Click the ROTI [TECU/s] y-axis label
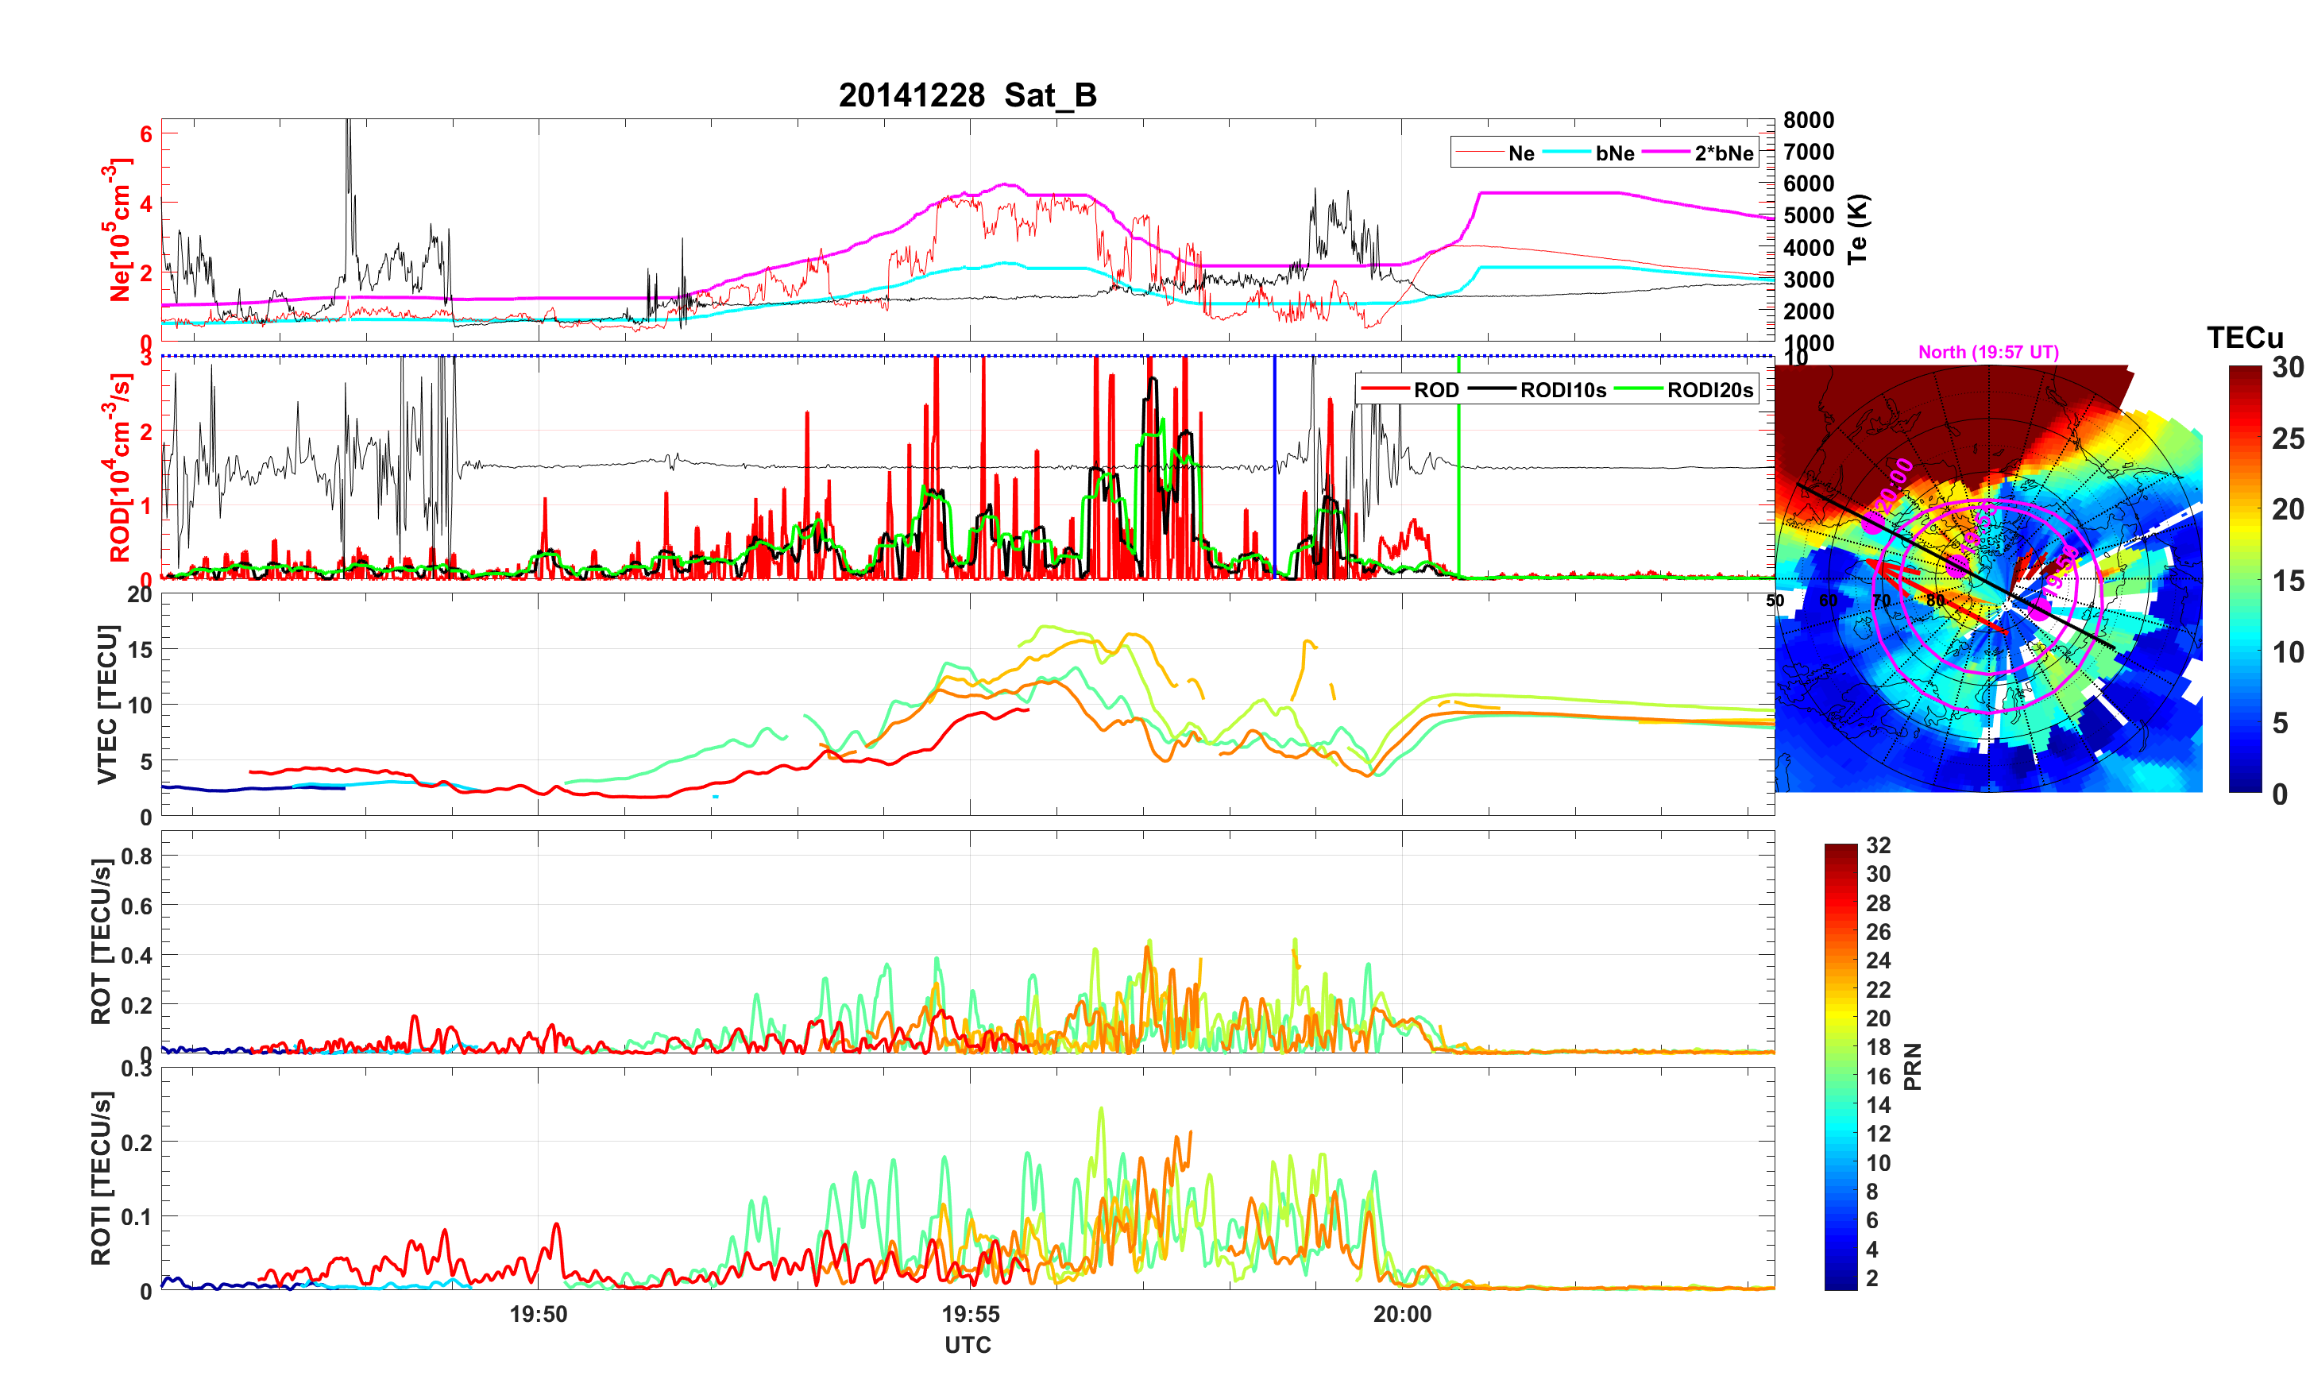Viewport: 2306px width, 1395px height. click(101, 1178)
